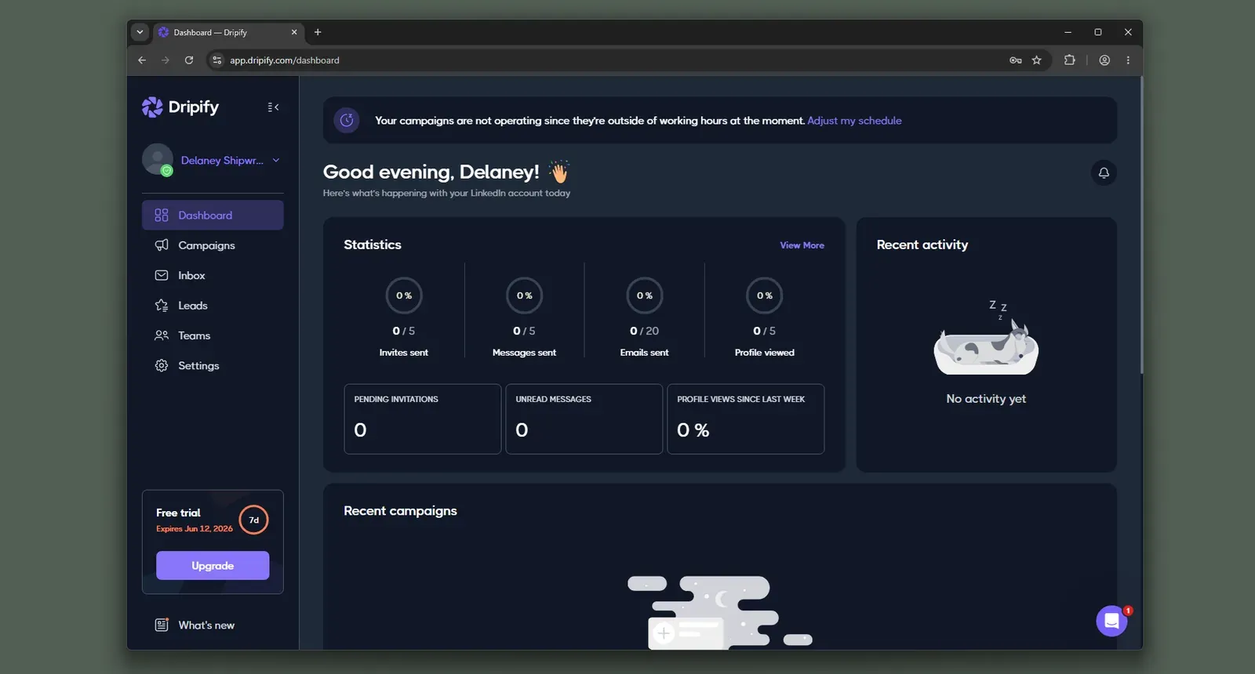Open notifications bell
Image resolution: width=1255 pixels, height=674 pixels.
click(x=1104, y=172)
